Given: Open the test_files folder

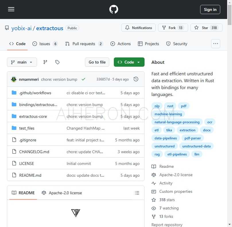Looking at the screenshot, I should tap(27, 128).
